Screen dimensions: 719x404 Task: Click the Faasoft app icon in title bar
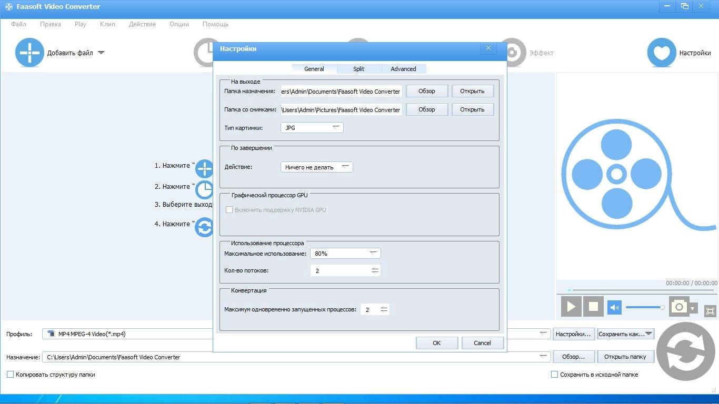tap(8, 7)
